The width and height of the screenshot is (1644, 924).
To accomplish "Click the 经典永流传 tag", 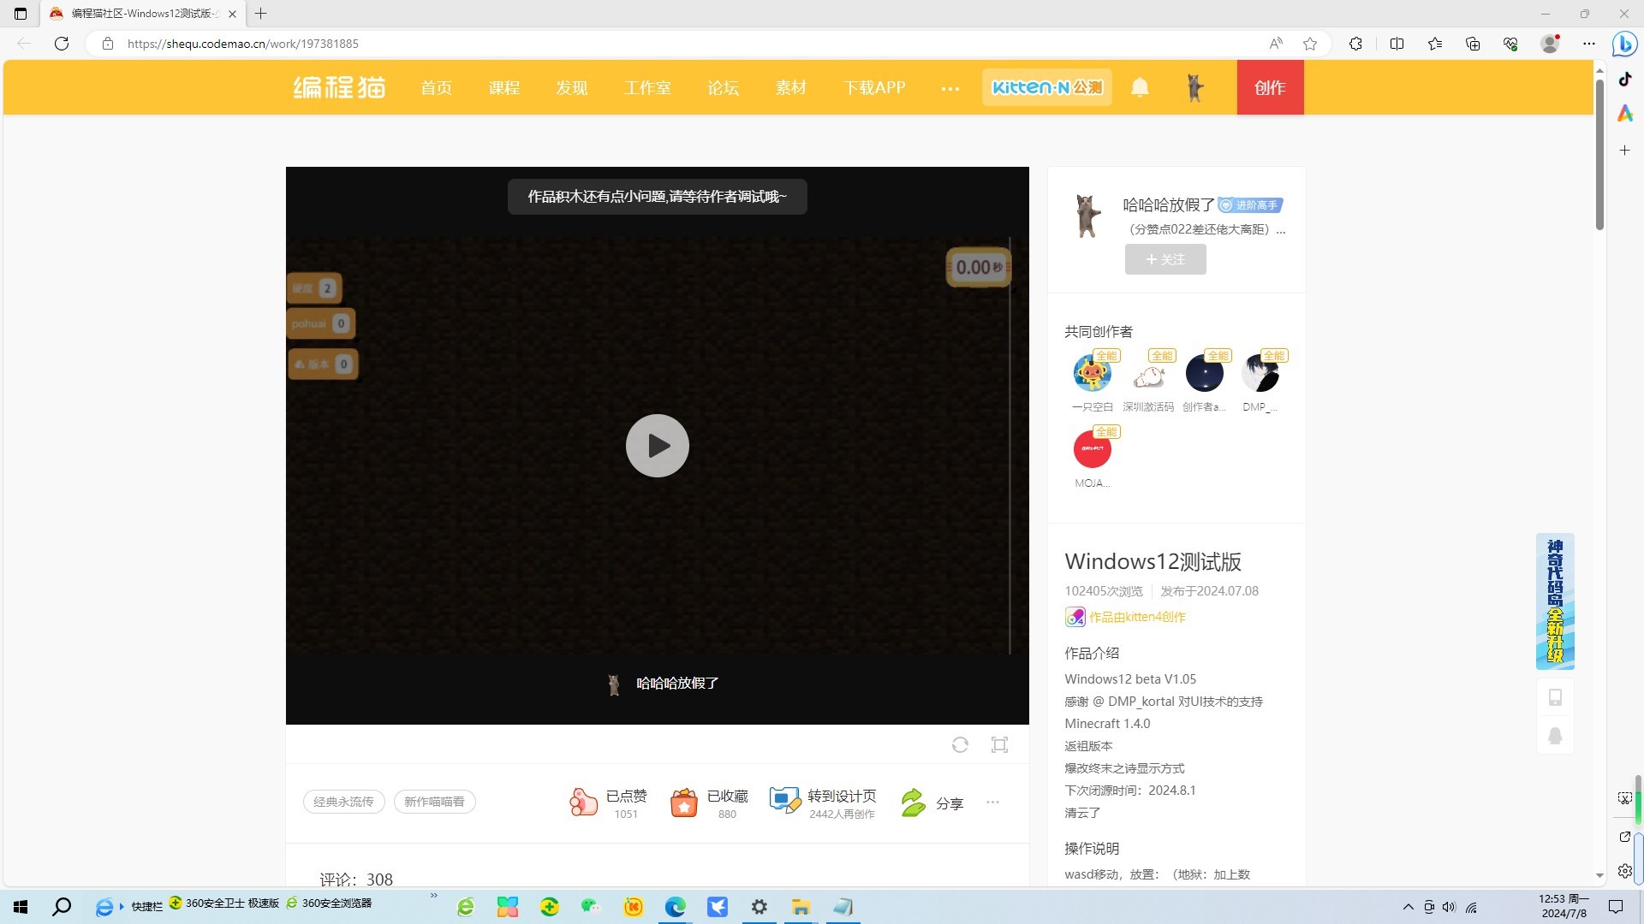I will click(343, 802).
